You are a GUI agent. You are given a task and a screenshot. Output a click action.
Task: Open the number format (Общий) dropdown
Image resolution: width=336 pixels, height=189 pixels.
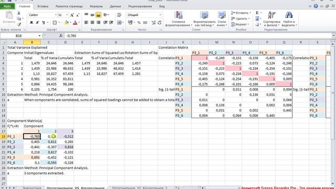tap(160, 15)
